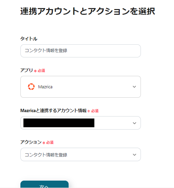Click the アクション field label
Viewport: 174px width, 188px height.
point(31,142)
